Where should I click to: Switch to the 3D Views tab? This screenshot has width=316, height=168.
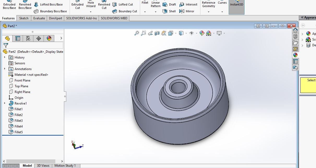pyautogui.click(x=43, y=166)
